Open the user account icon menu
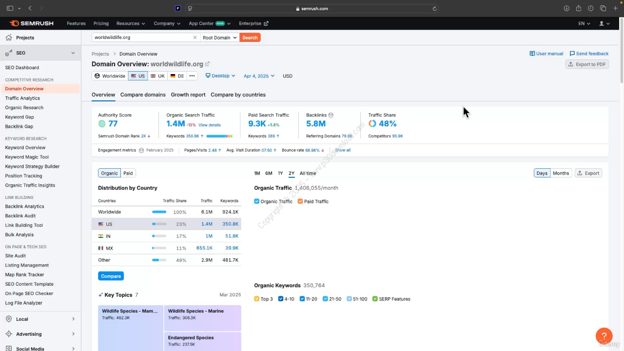This screenshot has width=624, height=351. 604,23
